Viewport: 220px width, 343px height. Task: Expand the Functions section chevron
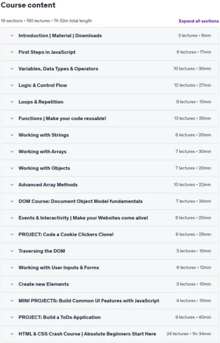[x=12, y=119]
